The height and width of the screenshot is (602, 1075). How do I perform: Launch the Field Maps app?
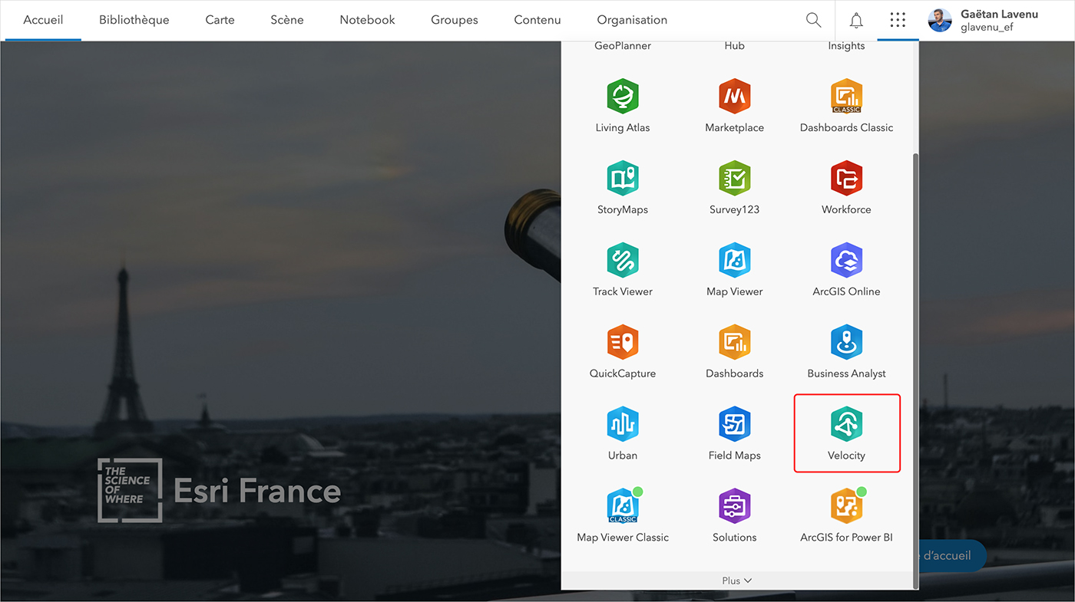pos(734,433)
